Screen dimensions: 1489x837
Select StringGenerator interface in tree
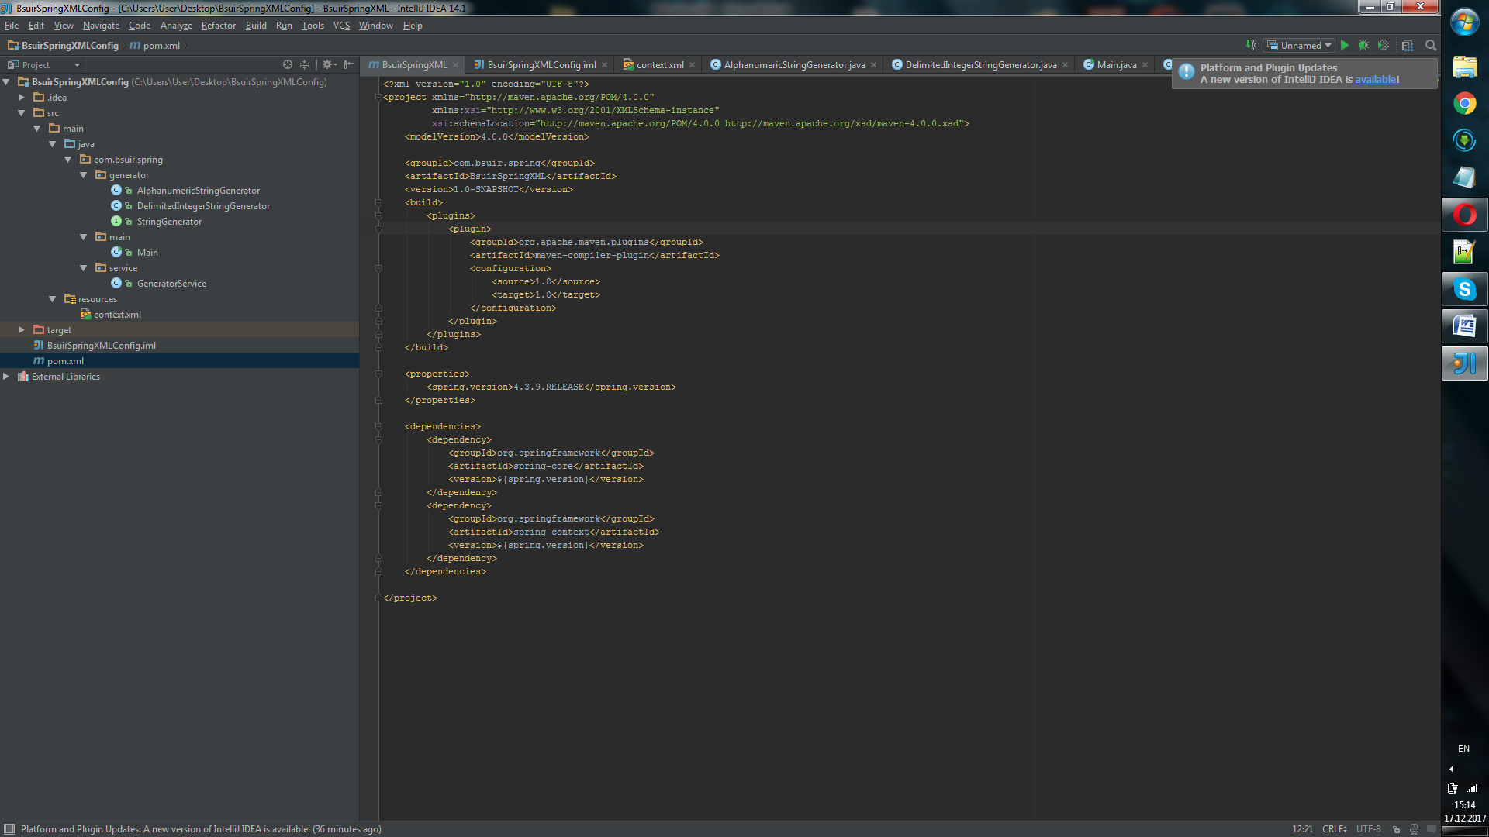[x=169, y=222]
